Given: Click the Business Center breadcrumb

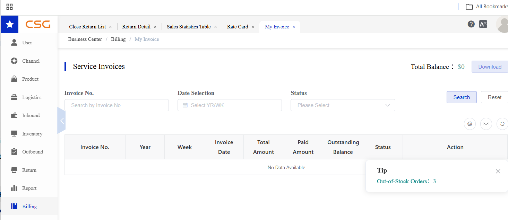Looking at the screenshot, I should pyautogui.click(x=85, y=39).
